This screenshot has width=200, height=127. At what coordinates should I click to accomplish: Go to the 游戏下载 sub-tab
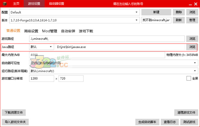coord(86,31)
